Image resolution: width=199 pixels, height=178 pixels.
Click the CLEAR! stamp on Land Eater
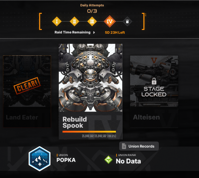pos(27,86)
